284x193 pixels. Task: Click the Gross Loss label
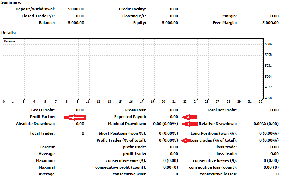pos(135,110)
